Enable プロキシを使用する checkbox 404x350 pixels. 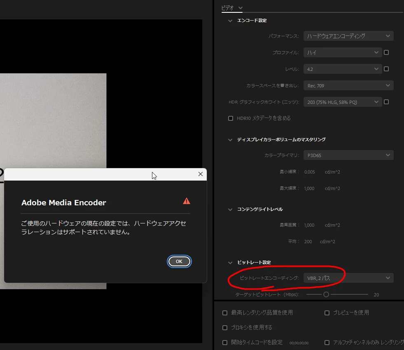(225, 328)
